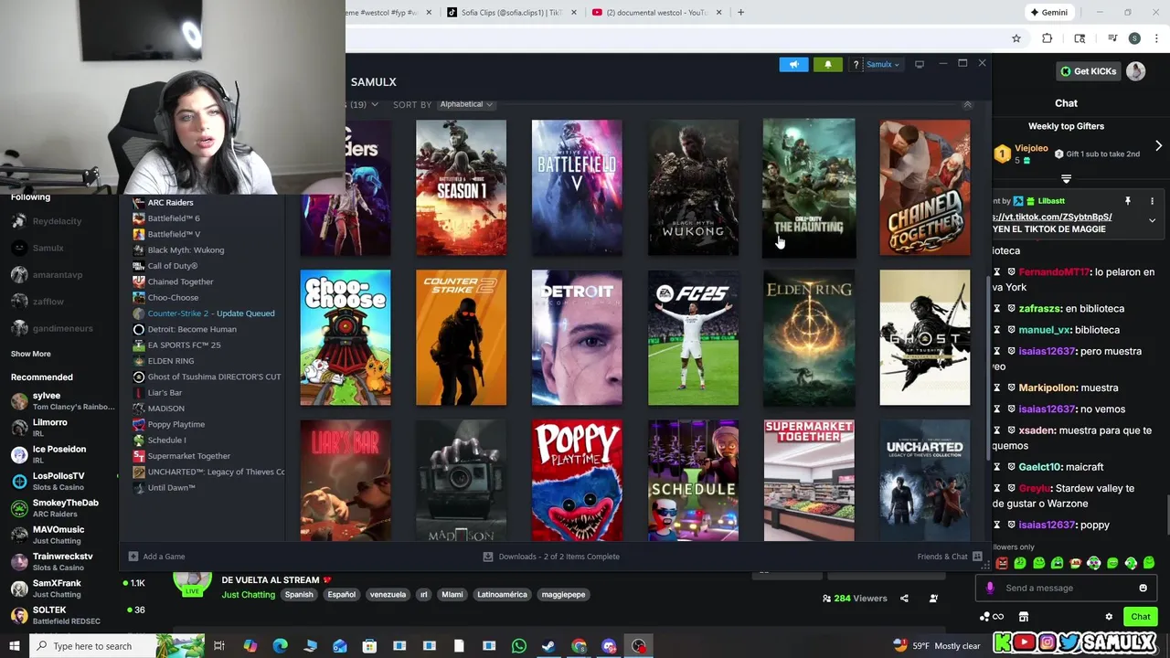Open EA FC25 game cover

coord(693,337)
